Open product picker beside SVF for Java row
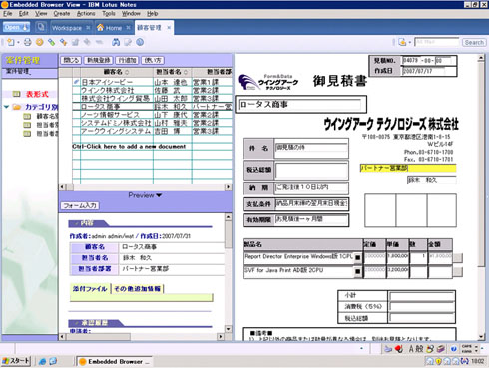This screenshot has height=368, width=489. tap(358, 271)
